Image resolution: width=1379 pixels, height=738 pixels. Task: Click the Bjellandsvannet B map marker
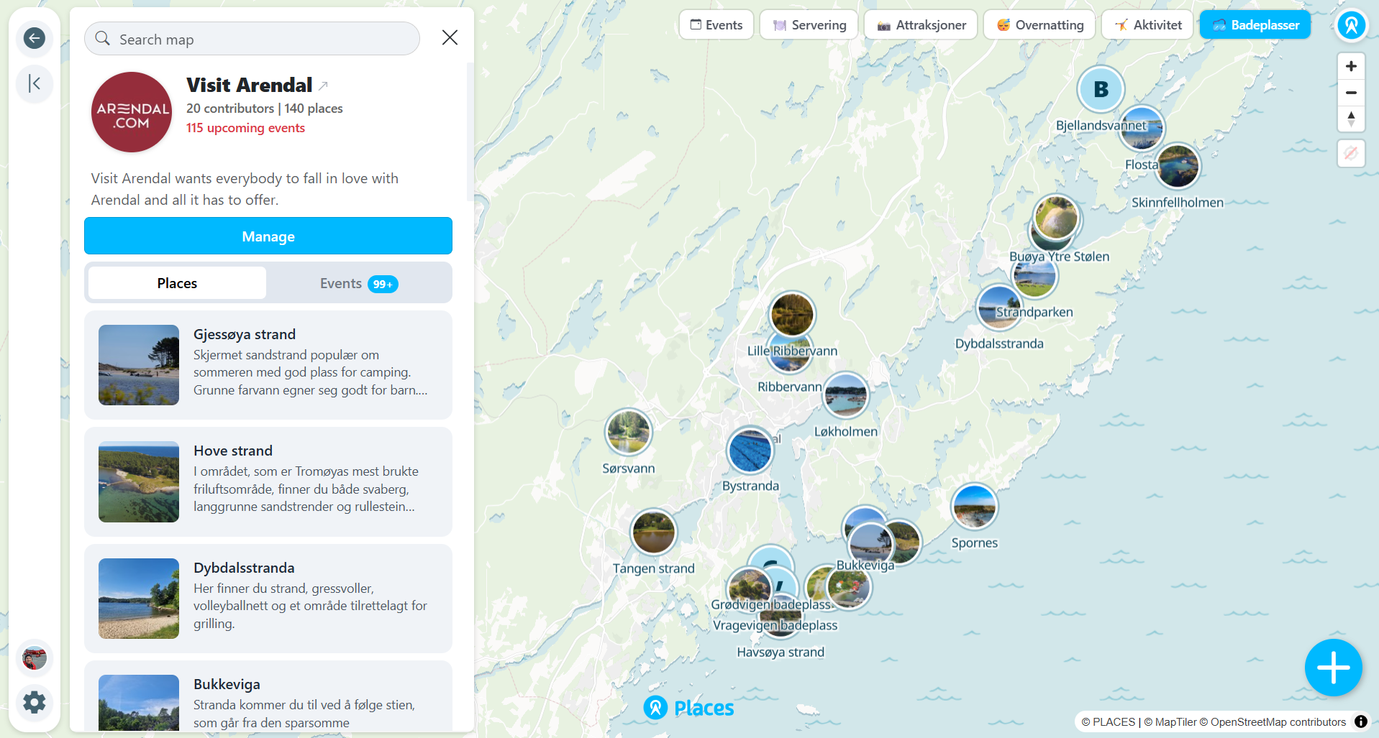(x=1101, y=89)
